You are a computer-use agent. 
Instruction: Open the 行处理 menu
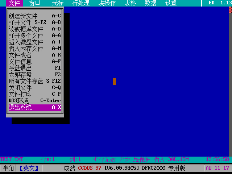[81, 3]
